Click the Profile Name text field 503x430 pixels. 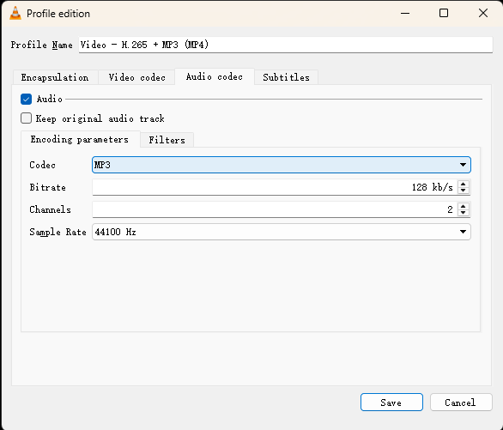click(286, 45)
